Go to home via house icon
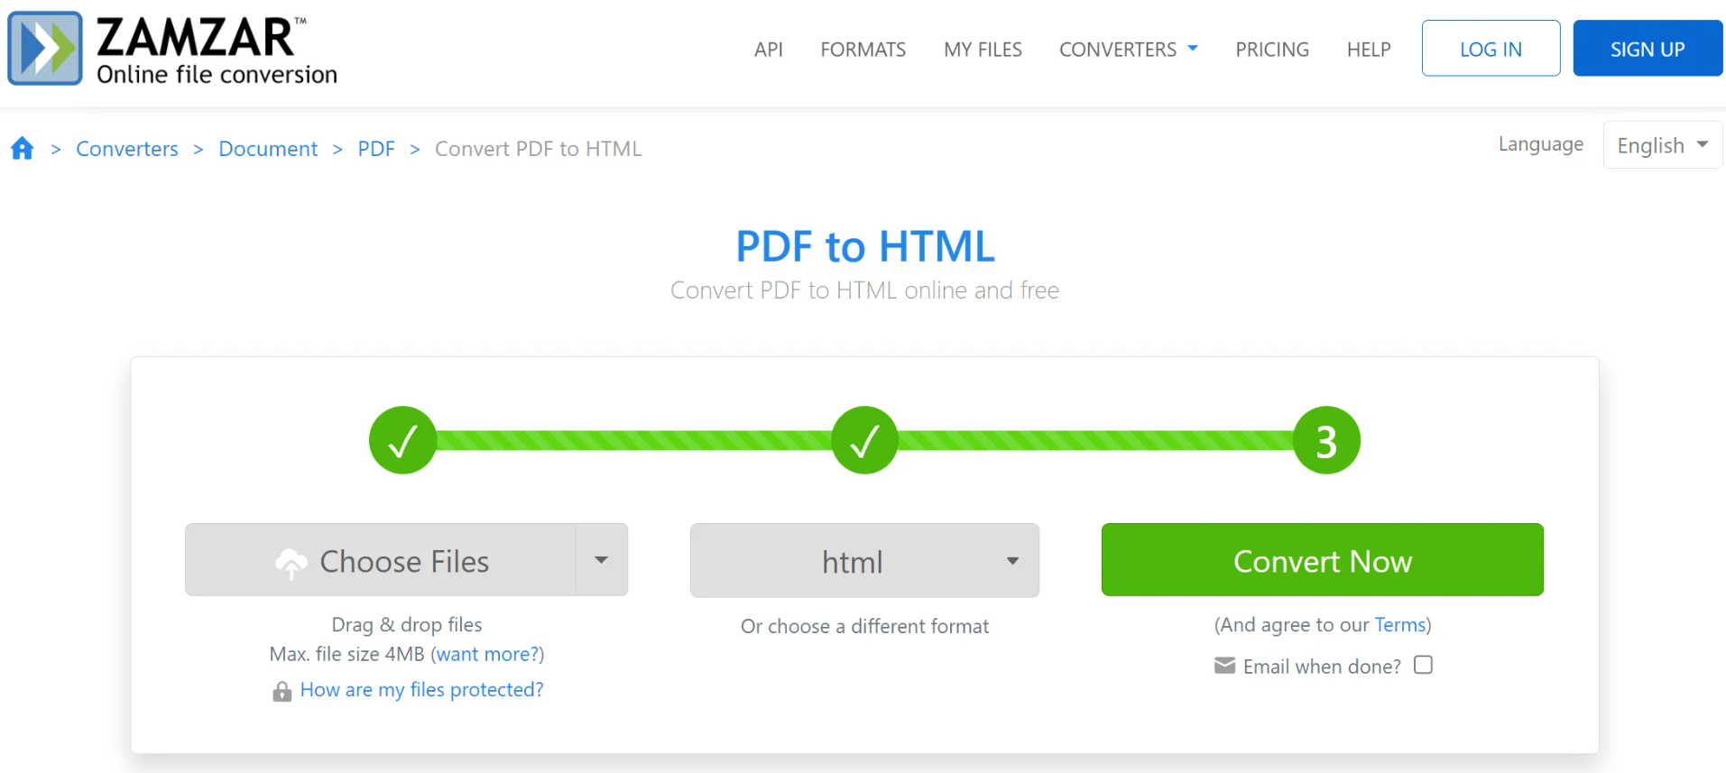Image resolution: width=1726 pixels, height=773 pixels. 23,149
